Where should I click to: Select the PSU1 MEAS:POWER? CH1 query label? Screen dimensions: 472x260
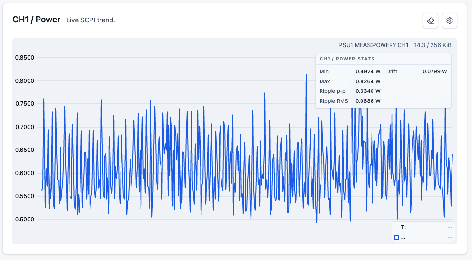coord(373,45)
